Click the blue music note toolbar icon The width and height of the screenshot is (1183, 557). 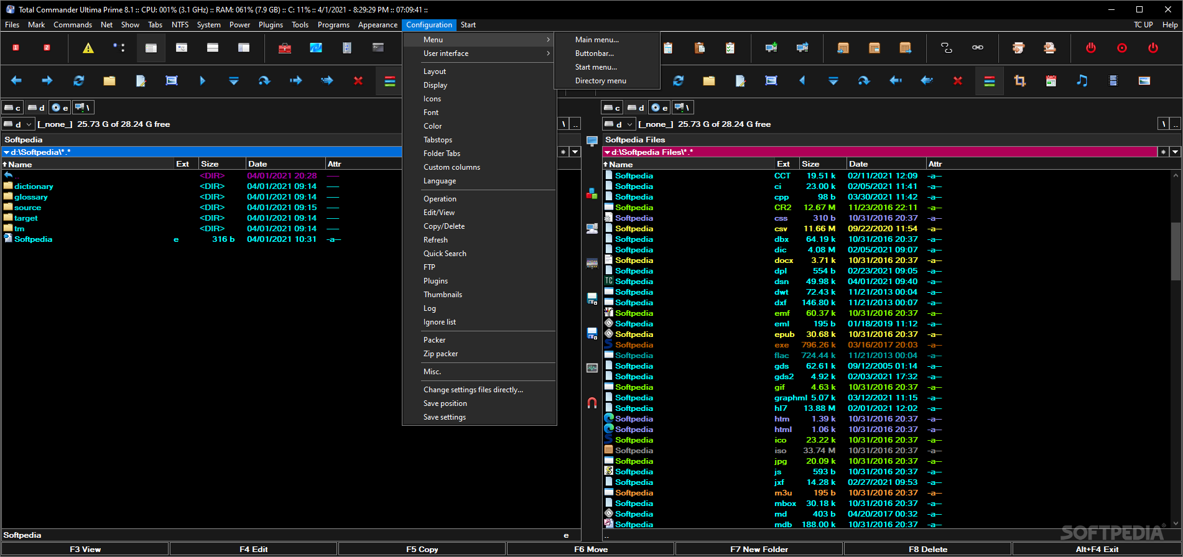[x=1082, y=81]
